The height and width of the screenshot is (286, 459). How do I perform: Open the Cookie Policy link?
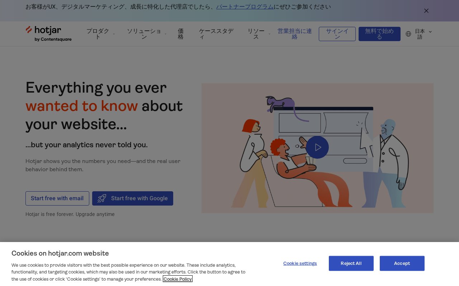tap(178, 279)
